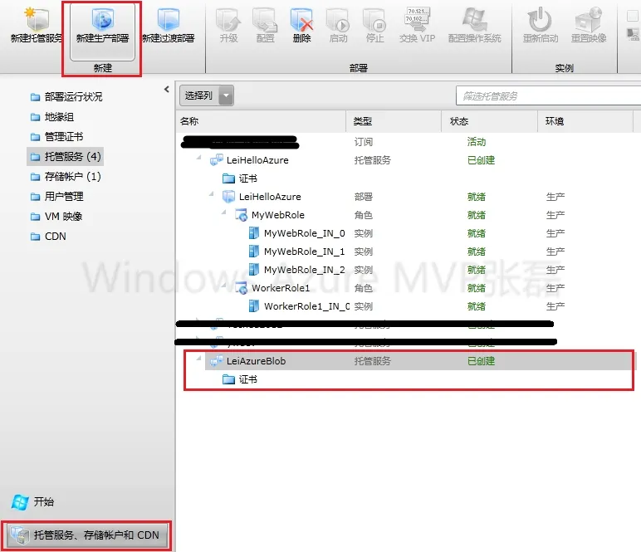Open 管理证书 in the navigation pane

click(x=56, y=136)
